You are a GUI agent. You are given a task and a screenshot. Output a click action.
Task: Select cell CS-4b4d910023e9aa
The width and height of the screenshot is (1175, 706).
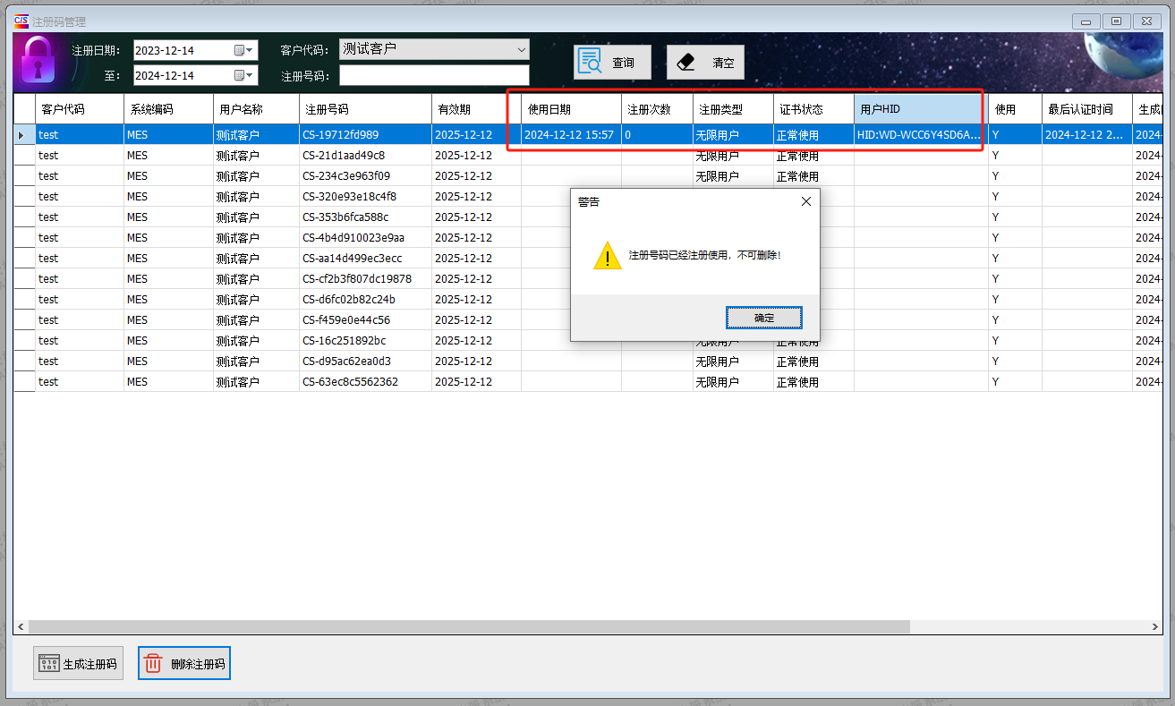(365, 238)
